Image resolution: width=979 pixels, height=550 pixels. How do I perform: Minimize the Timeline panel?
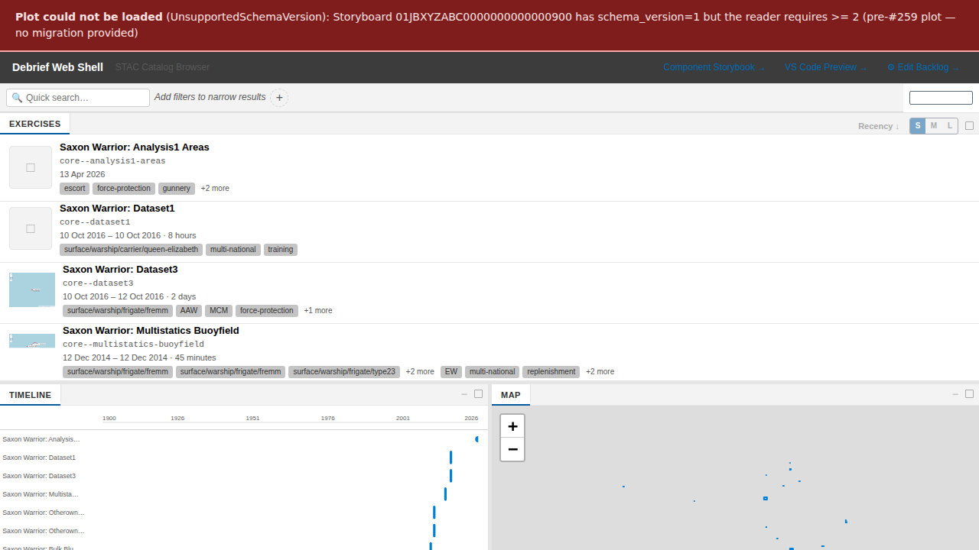464,395
